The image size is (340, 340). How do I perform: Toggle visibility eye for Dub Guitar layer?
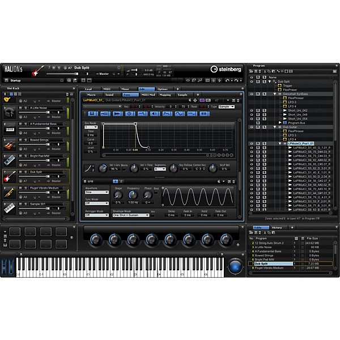[252, 127]
